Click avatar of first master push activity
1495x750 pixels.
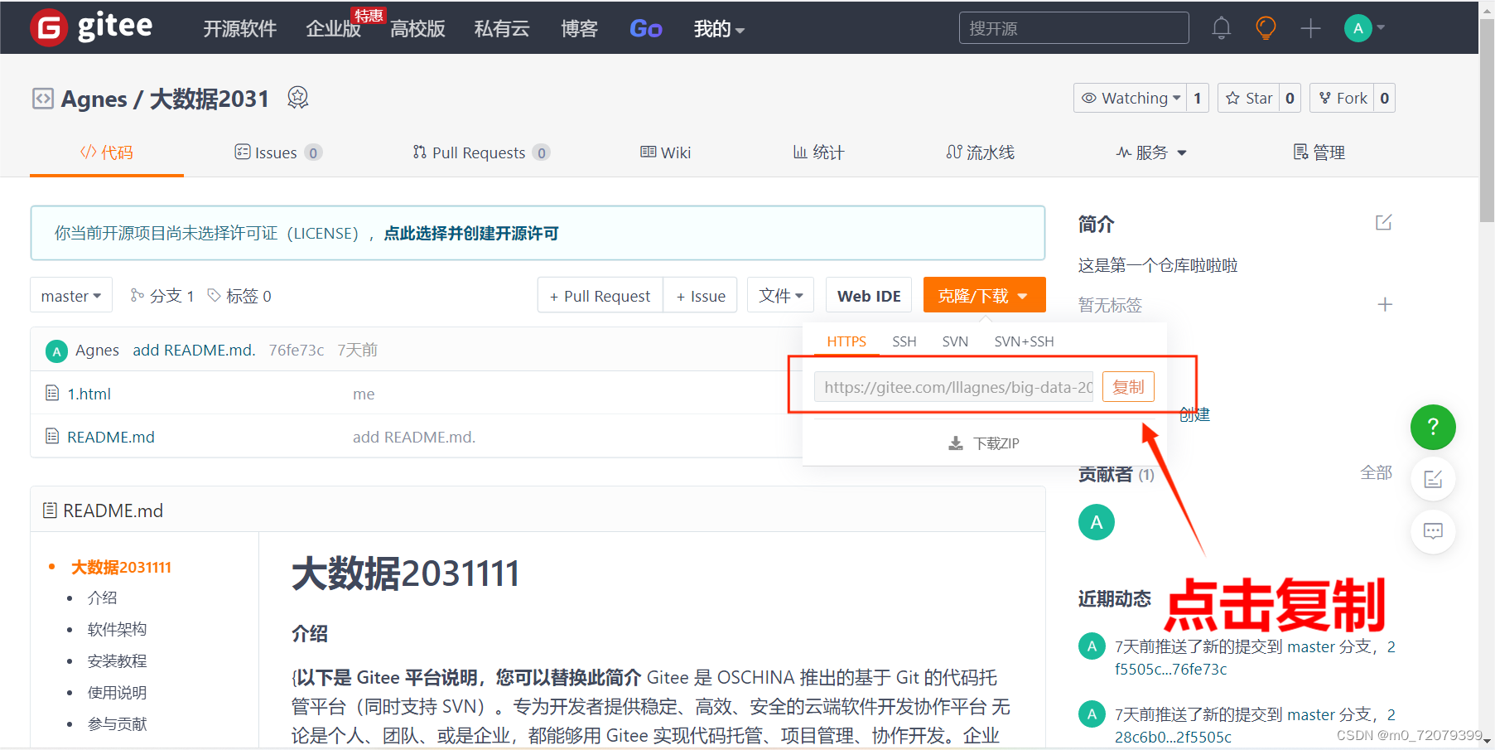(x=1092, y=646)
